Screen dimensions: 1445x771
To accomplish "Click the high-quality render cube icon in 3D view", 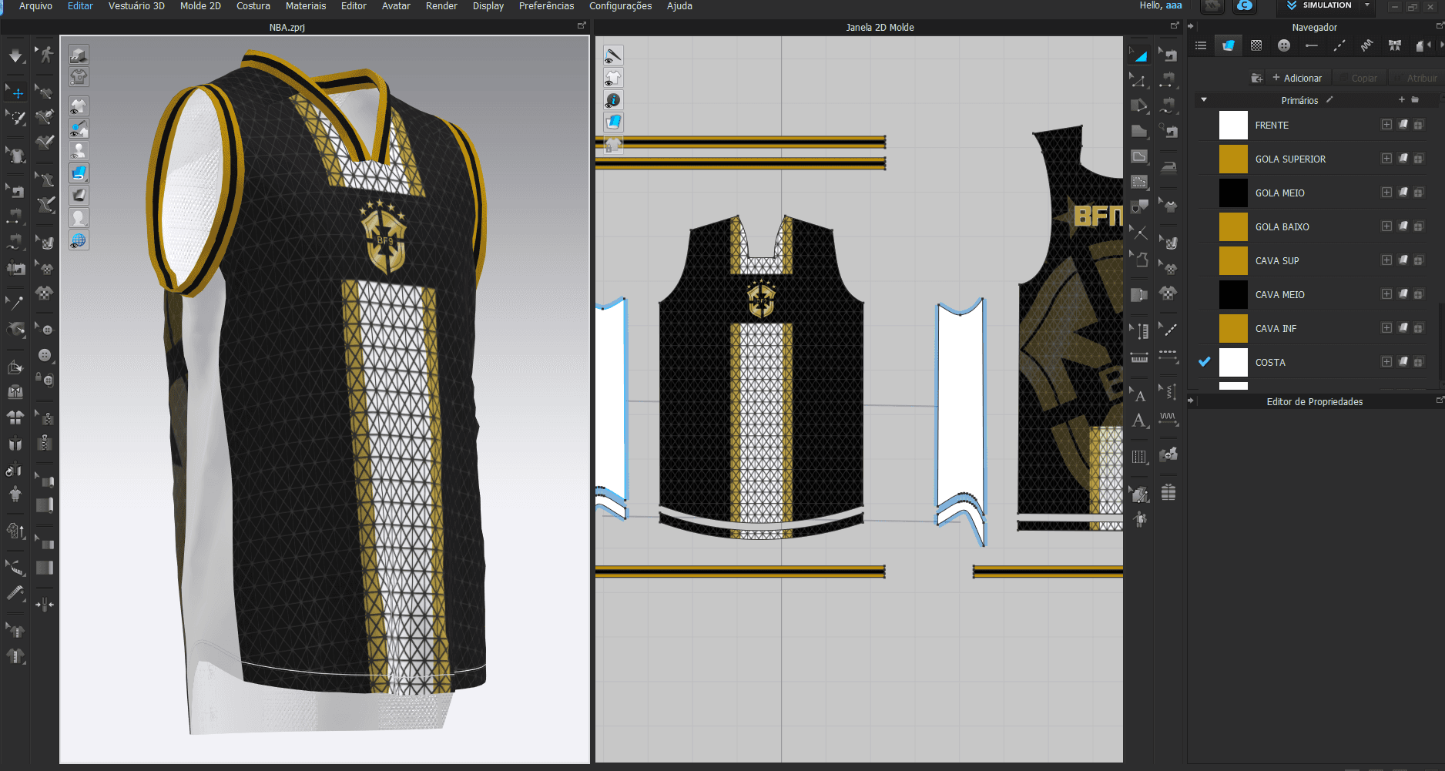I will click(x=79, y=54).
